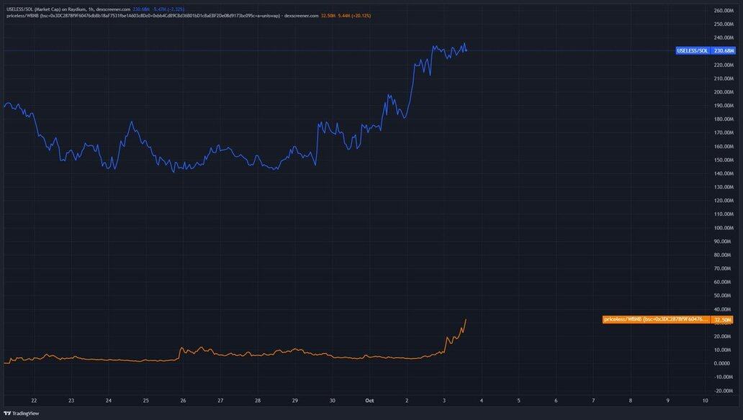Click the blue USELESS/SOL price label tag
Viewport: 743px width, 420px height.
pyautogui.click(x=693, y=51)
